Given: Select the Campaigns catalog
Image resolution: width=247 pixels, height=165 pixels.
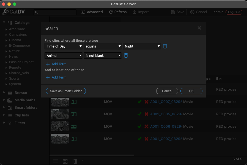Looking at the screenshot, I should pos(18,34).
